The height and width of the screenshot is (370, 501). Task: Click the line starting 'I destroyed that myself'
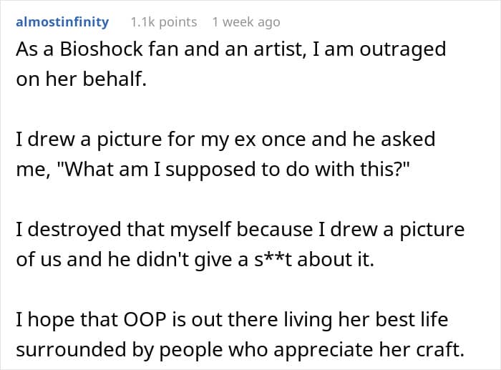[240, 230]
